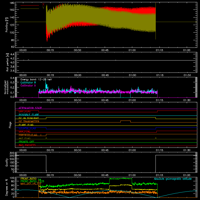This screenshot has width=200, height=200.
Task: Click the 01:30 time label under Quality plot
Action: [x=187, y=175]
